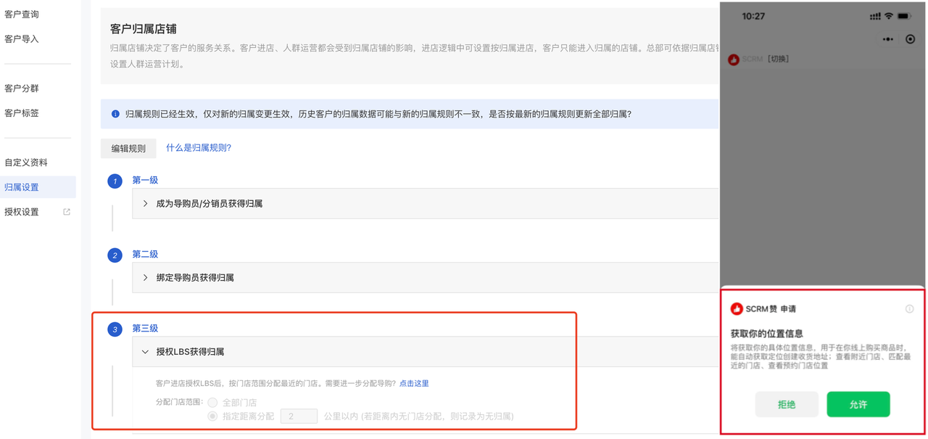Select 归属设置 in the sidebar
The width and height of the screenshot is (928, 439).
[x=38, y=187]
